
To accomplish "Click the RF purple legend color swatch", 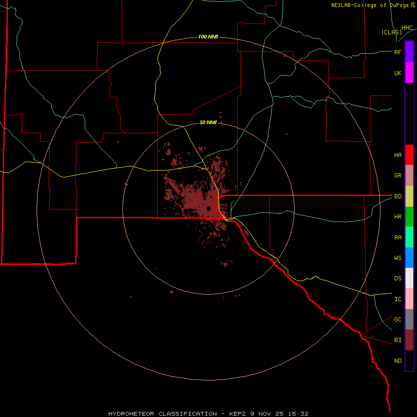I will (409, 52).
